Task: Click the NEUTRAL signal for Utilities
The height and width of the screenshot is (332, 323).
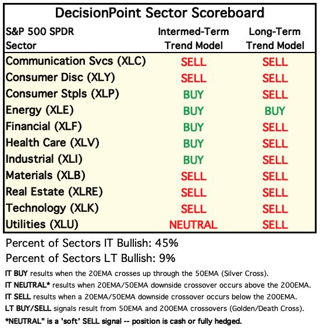Action: 193,225
